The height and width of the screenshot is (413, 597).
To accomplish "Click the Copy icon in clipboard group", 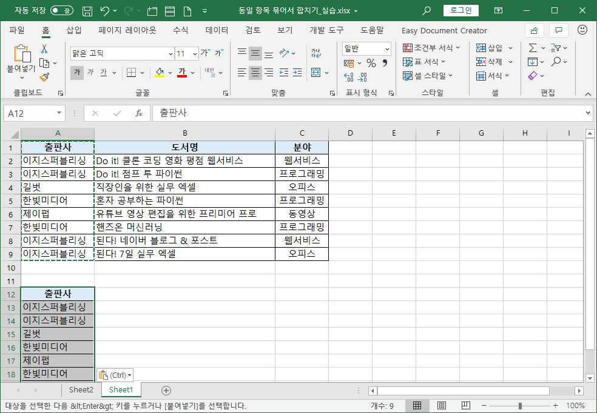I will coord(44,63).
